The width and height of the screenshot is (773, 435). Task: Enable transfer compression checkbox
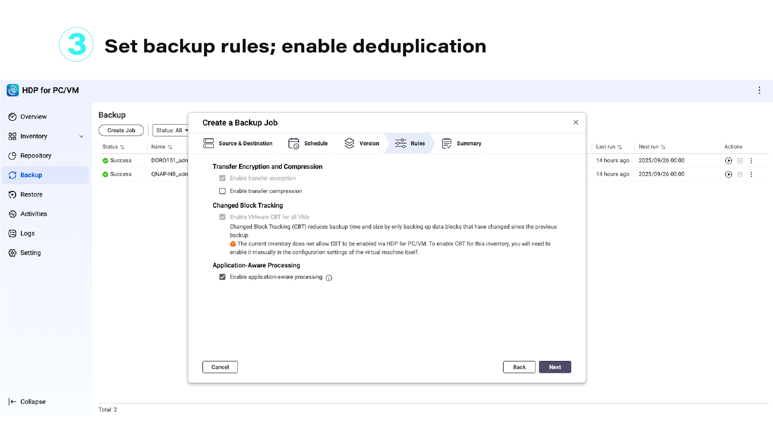pyautogui.click(x=222, y=191)
